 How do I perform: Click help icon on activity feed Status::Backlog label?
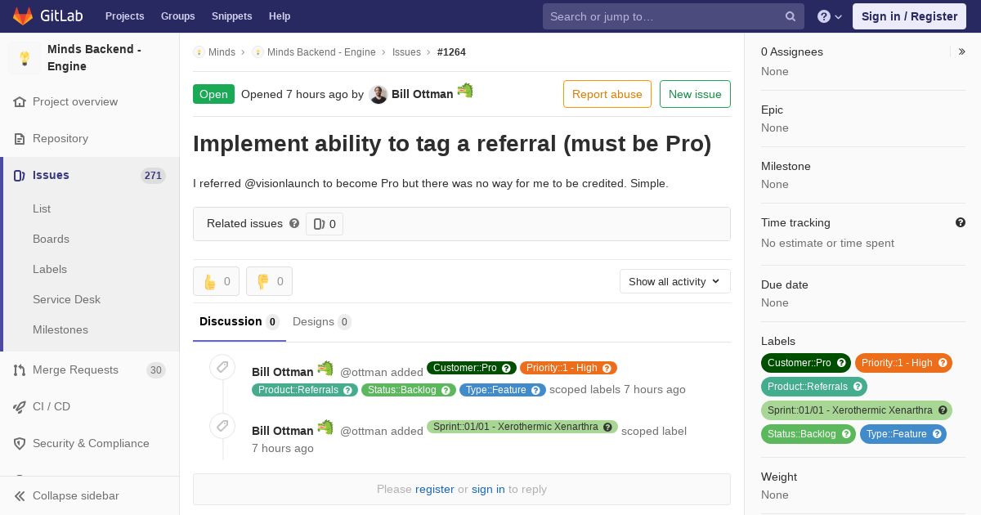(x=447, y=391)
